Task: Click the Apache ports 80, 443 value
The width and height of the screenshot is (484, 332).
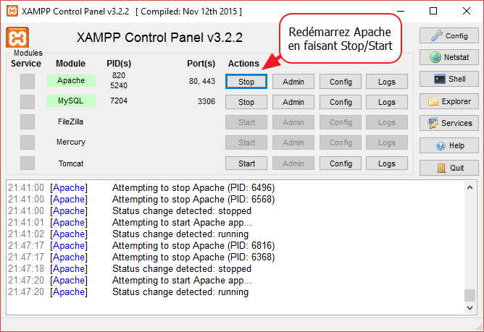Action: pyautogui.click(x=202, y=81)
